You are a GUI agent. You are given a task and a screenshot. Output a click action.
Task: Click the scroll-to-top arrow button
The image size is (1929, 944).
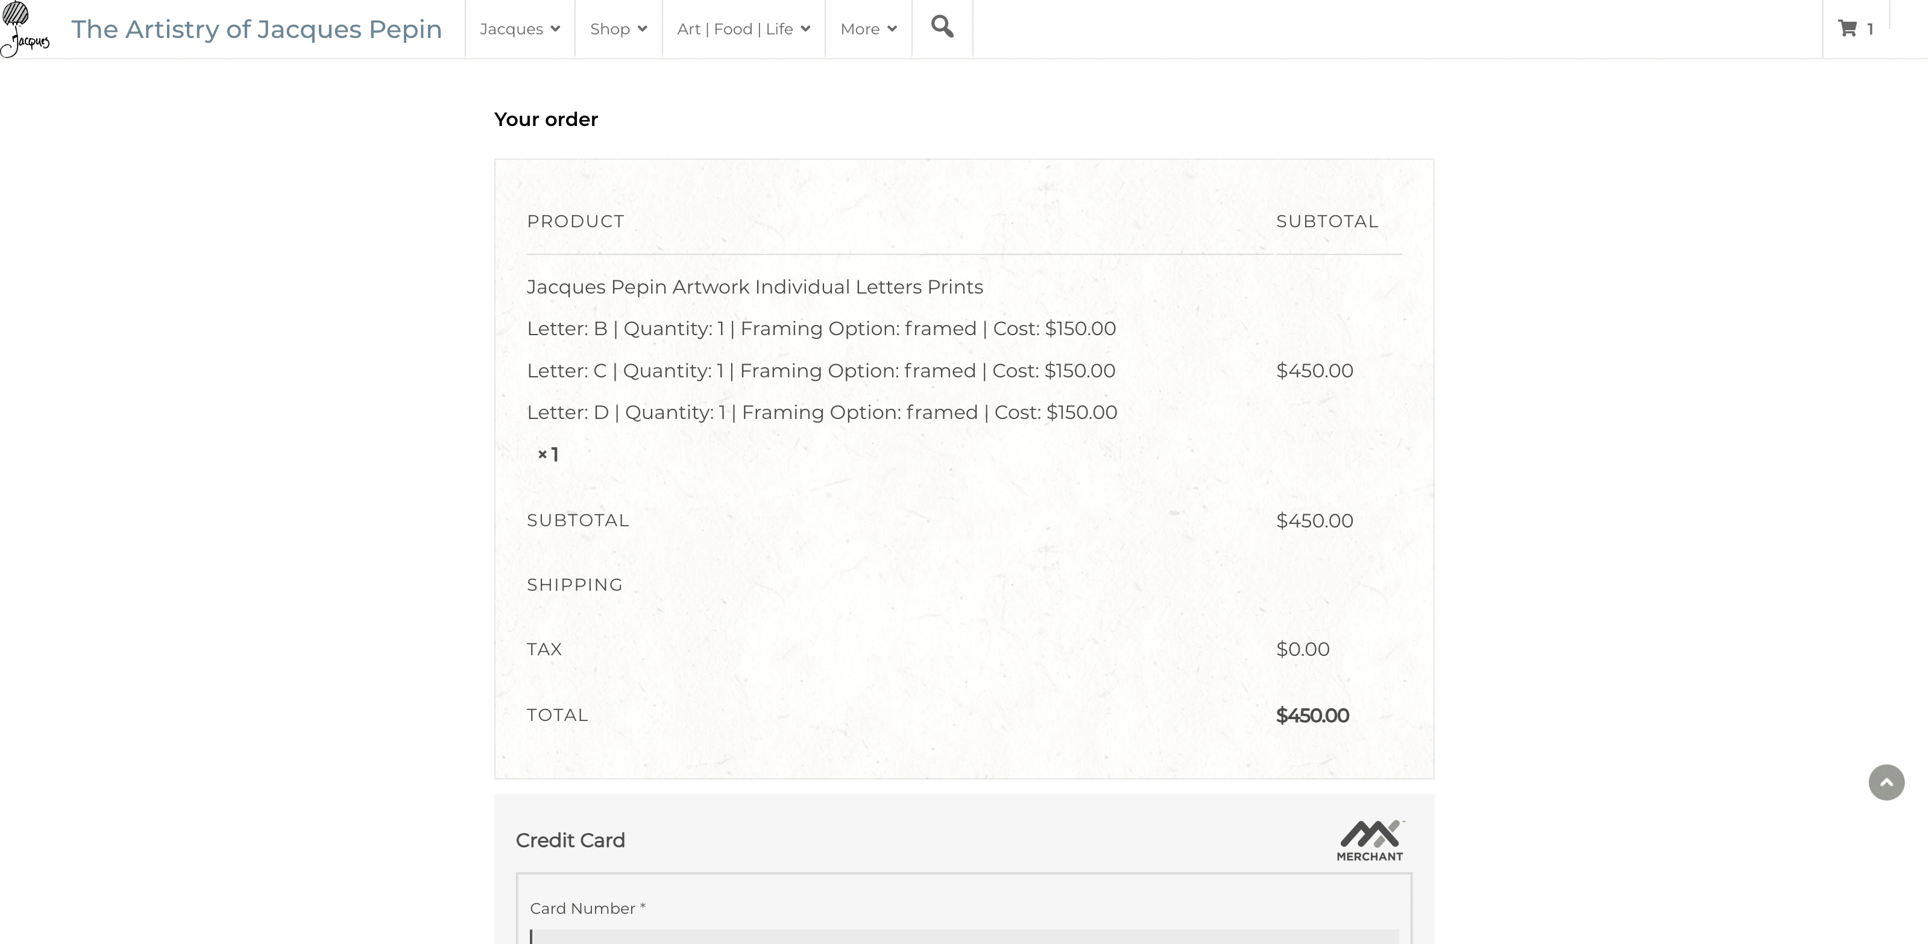[1886, 782]
